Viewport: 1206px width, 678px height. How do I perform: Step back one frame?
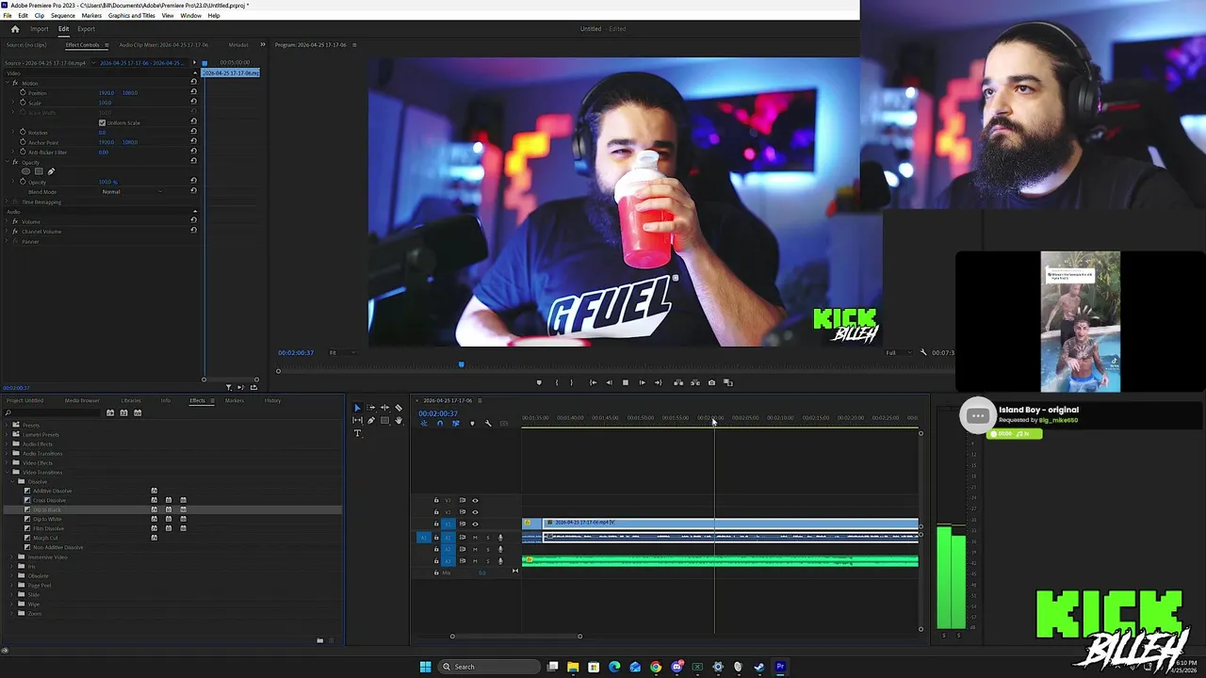(609, 382)
